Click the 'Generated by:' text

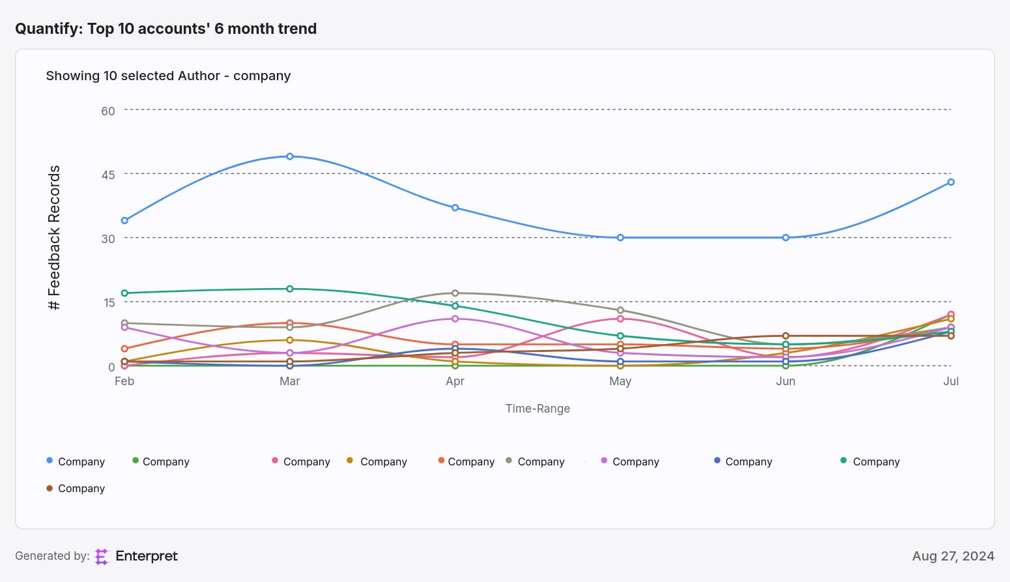point(52,556)
